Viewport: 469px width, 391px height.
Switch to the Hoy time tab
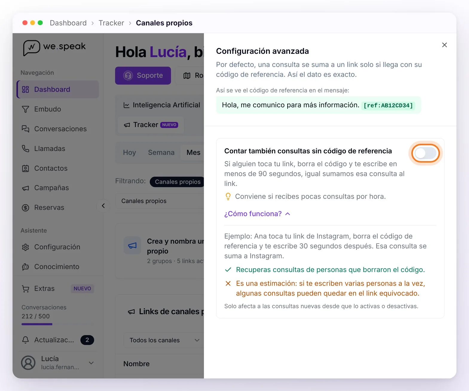point(129,152)
